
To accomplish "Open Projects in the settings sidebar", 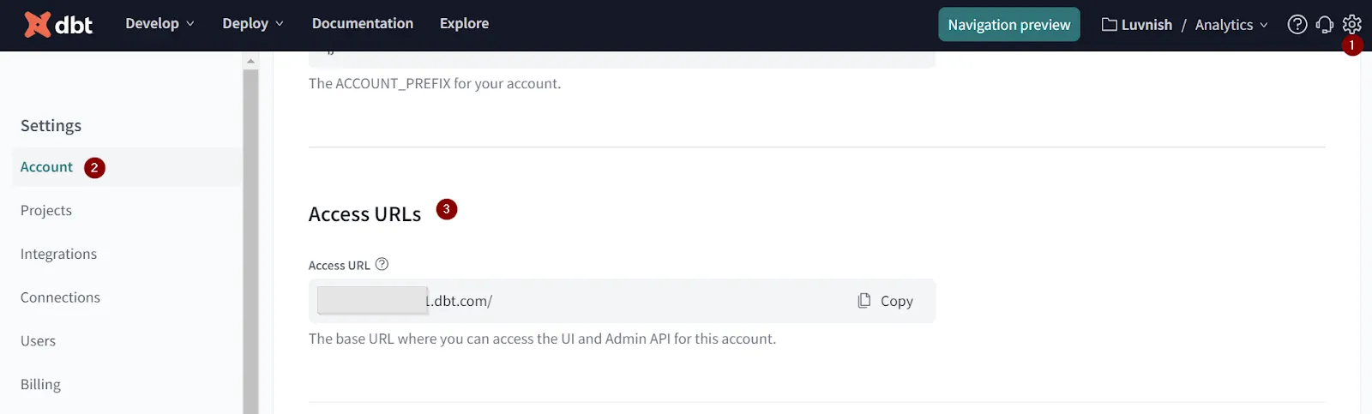I will tap(46, 211).
